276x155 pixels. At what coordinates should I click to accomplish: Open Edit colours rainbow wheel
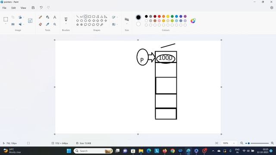tap(193, 21)
